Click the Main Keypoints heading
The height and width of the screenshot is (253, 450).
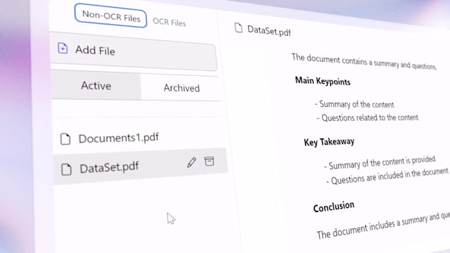[x=322, y=81]
